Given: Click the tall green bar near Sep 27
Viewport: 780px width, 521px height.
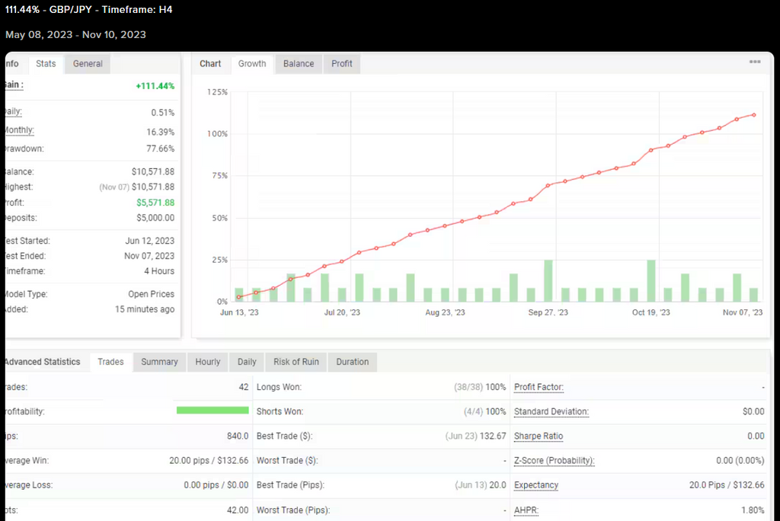Looking at the screenshot, I should (x=548, y=280).
